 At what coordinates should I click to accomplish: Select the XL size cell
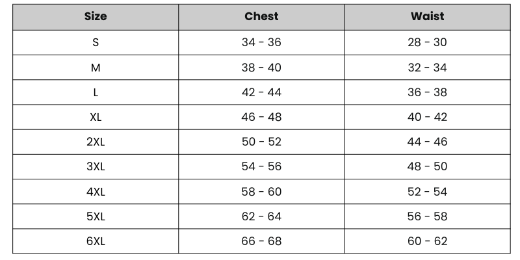96,117
